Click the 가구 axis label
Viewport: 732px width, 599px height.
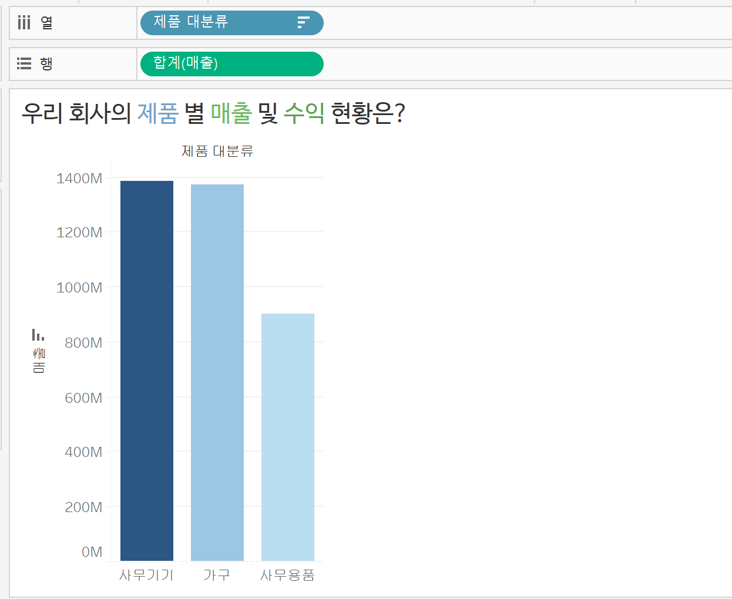point(217,575)
